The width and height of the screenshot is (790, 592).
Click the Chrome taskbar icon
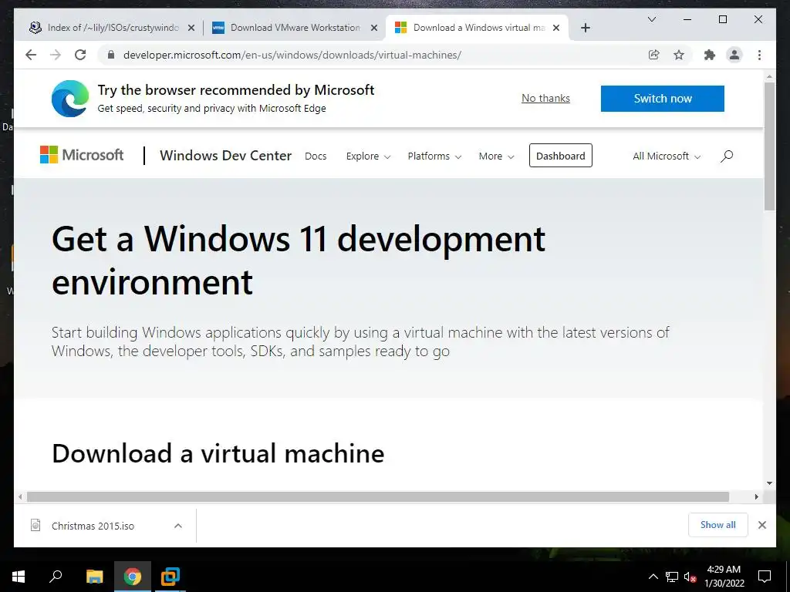pos(133,577)
